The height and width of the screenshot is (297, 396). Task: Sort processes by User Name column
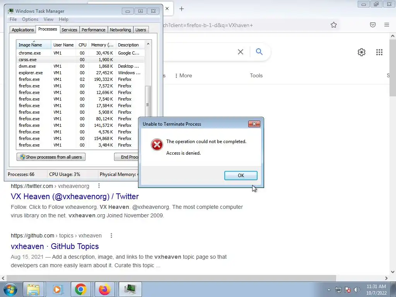[63, 45]
